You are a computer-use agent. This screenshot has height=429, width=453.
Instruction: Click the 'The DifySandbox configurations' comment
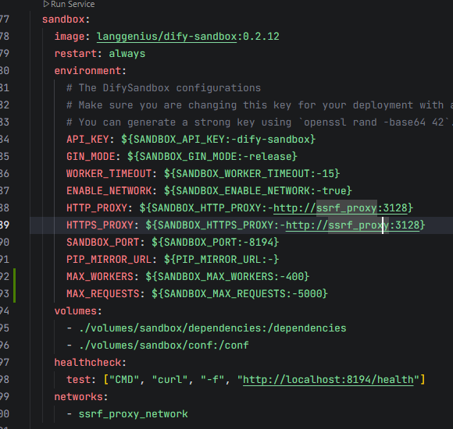coord(163,87)
